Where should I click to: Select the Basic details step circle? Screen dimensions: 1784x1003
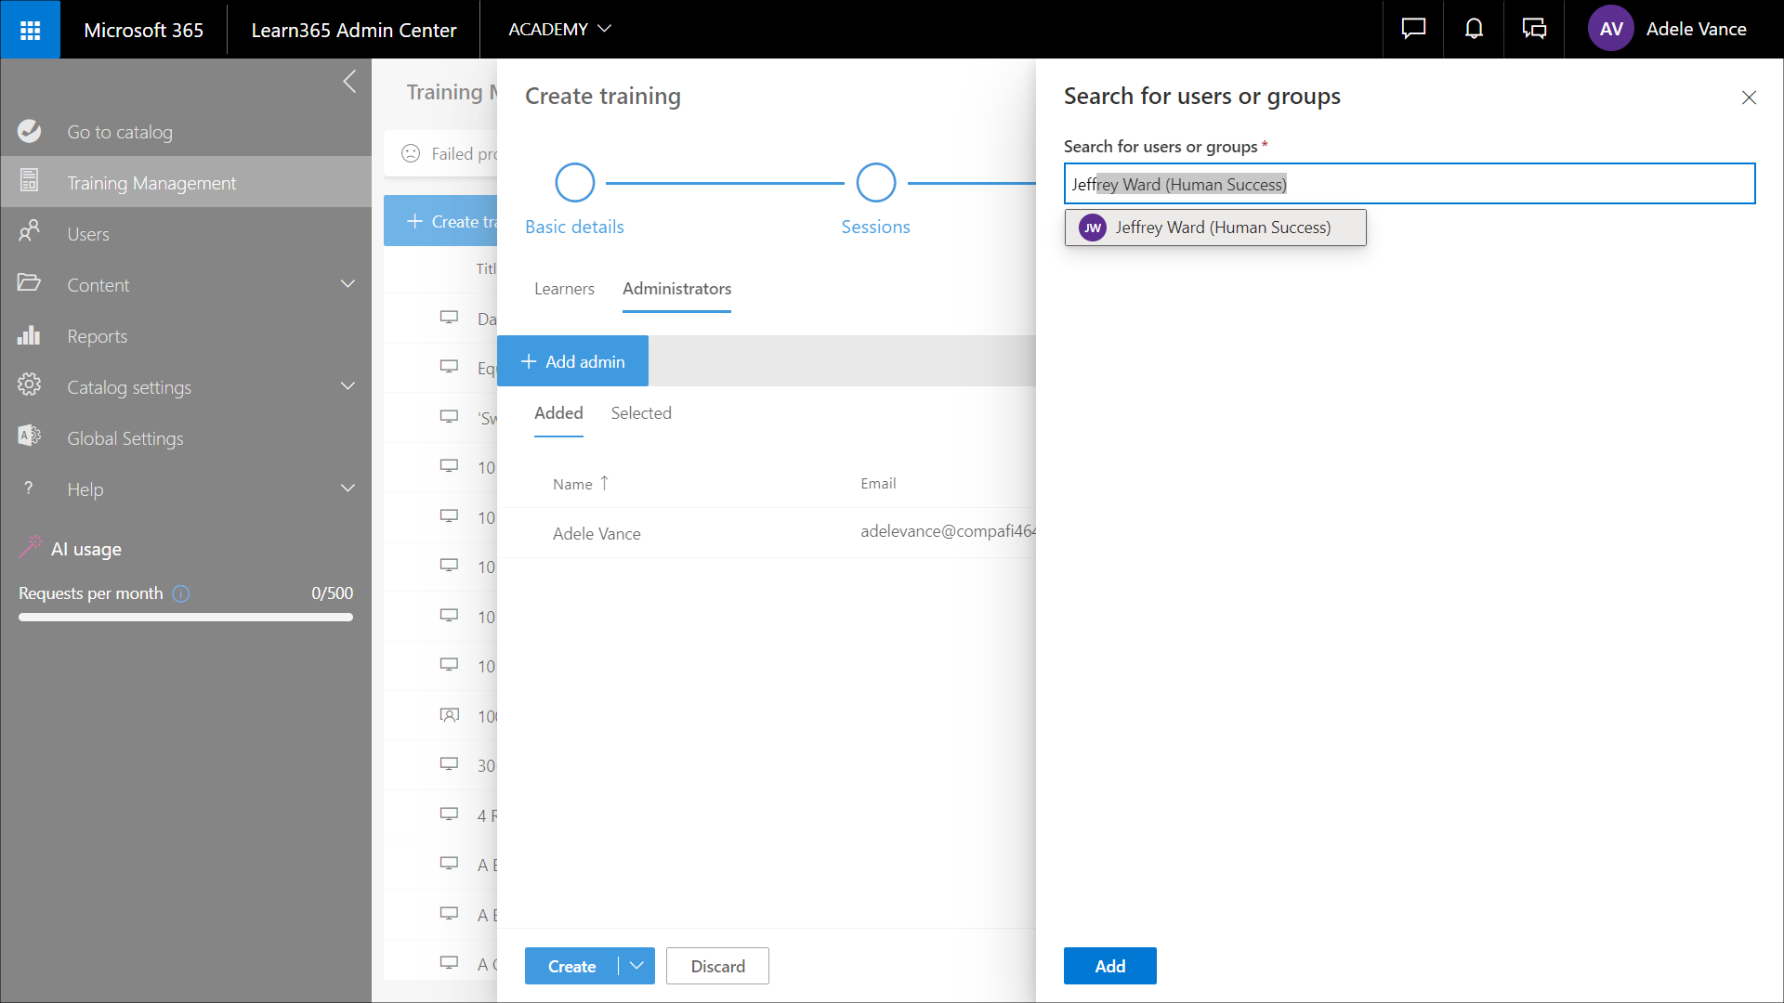[x=574, y=183]
